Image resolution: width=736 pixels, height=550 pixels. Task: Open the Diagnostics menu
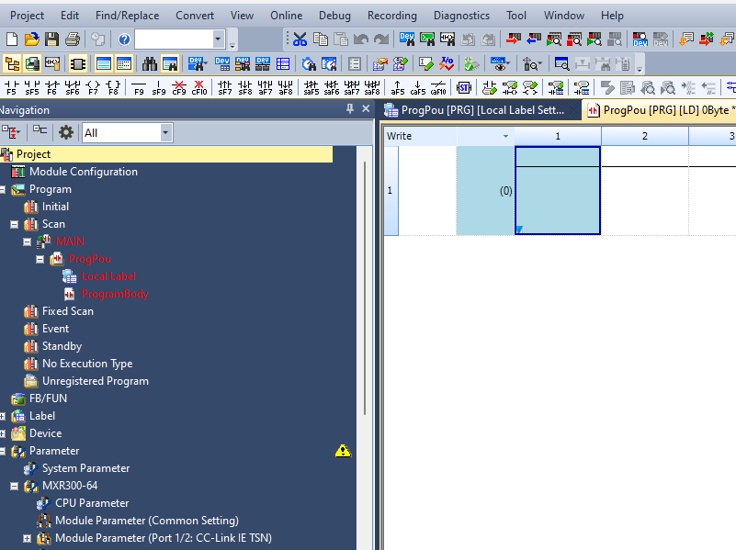461,16
